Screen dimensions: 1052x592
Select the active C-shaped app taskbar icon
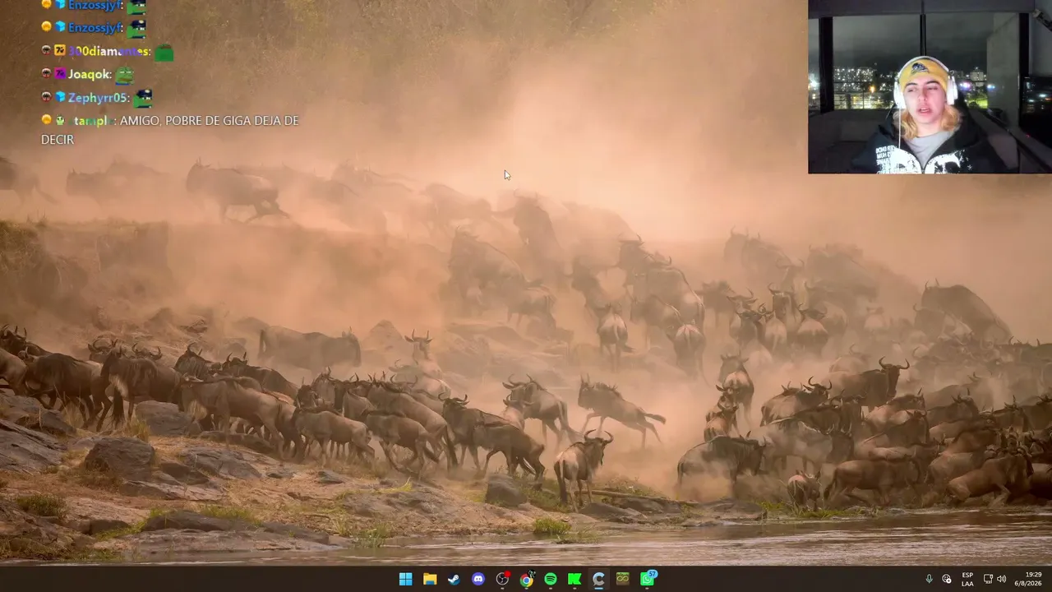pos(598,579)
